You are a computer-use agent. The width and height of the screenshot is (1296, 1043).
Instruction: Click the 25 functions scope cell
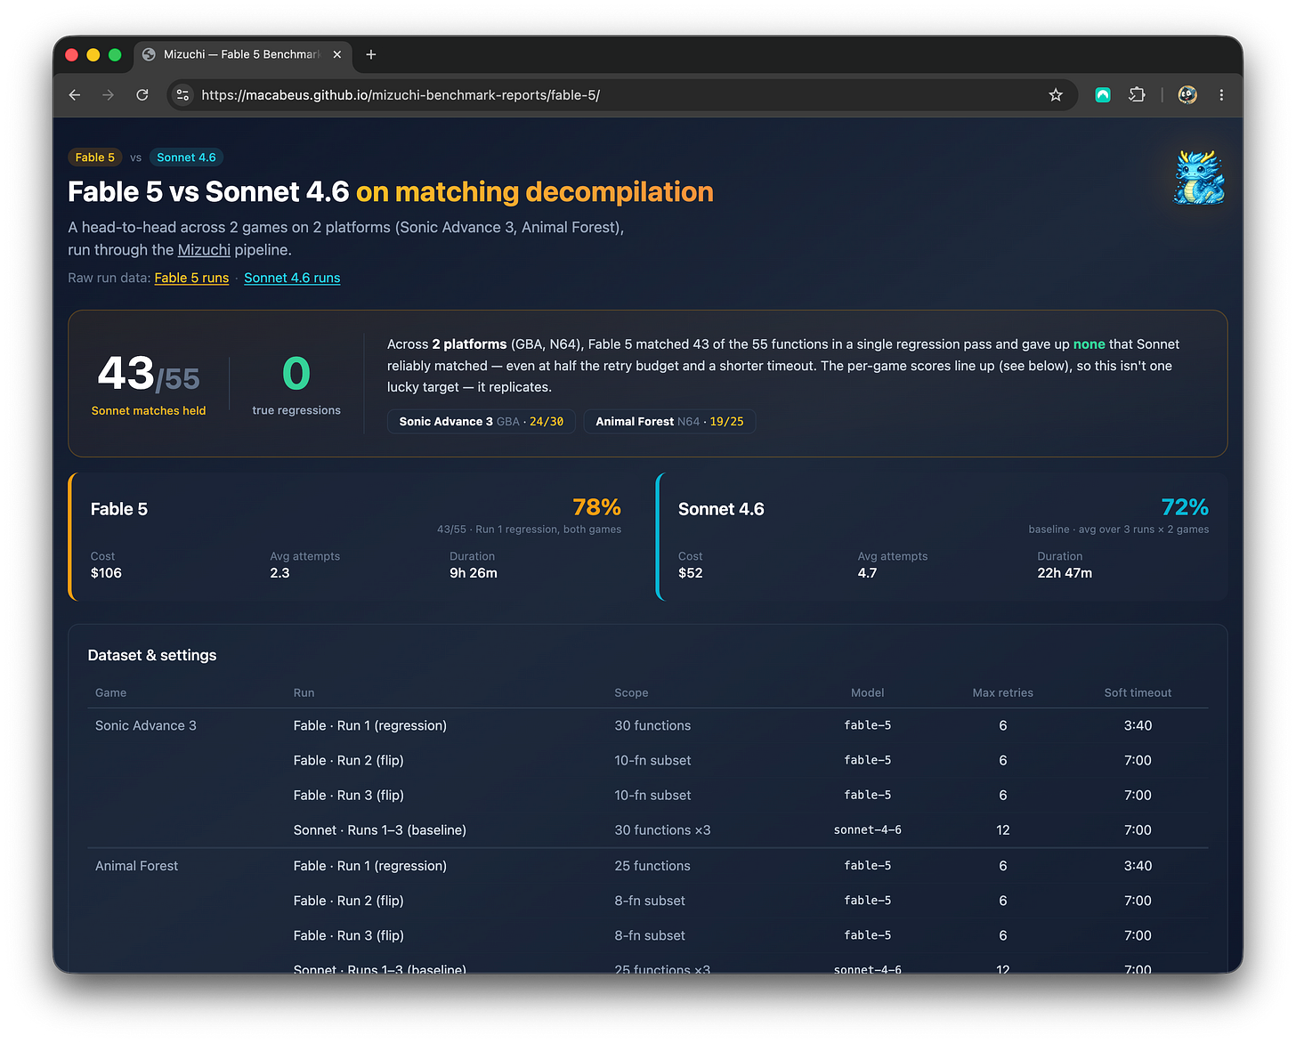[652, 866]
